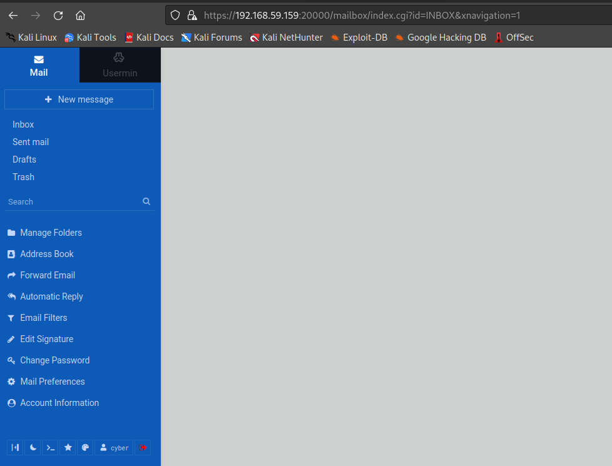Log out using the red exit icon

tap(142, 447)
